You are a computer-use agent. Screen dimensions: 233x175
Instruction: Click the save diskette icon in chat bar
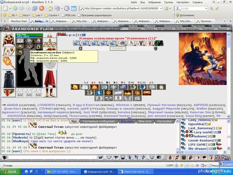[x=123, y=157]
